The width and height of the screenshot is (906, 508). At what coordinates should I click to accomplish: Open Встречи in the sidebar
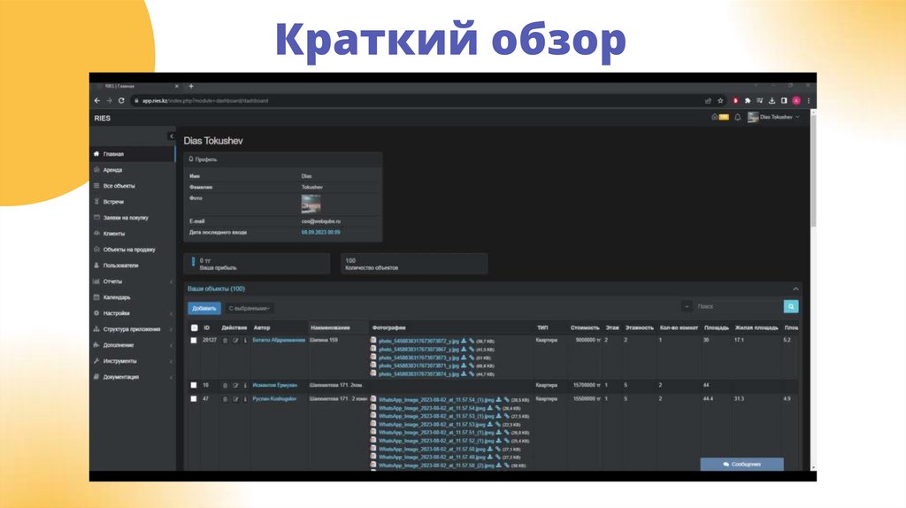[x=133, y=202]
